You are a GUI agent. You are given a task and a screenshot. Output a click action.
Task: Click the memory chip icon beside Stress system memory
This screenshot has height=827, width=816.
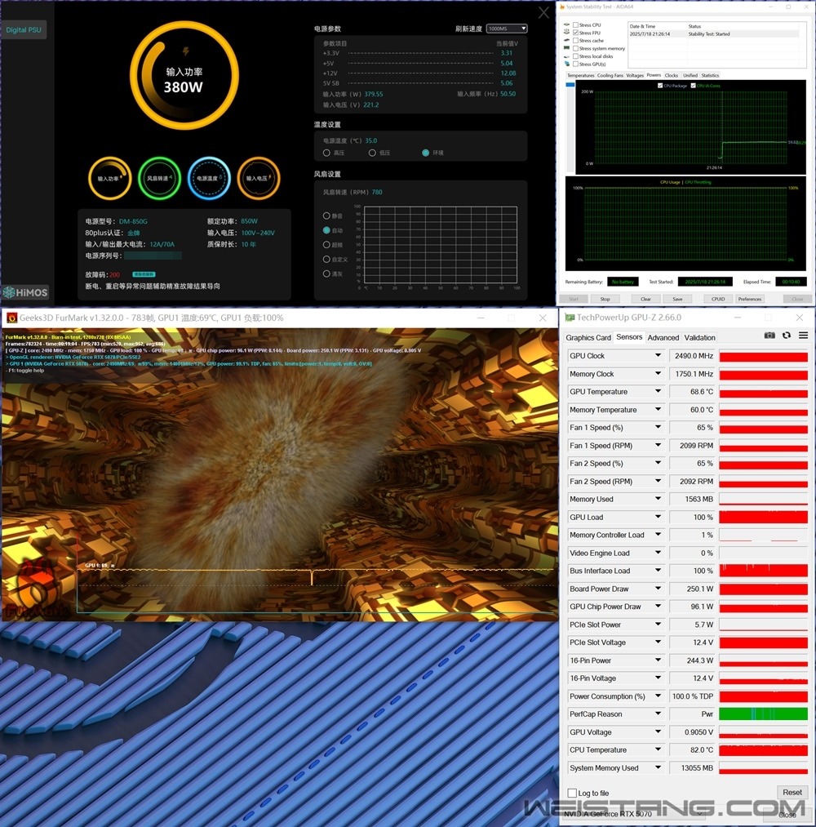[x=566, y=48]
